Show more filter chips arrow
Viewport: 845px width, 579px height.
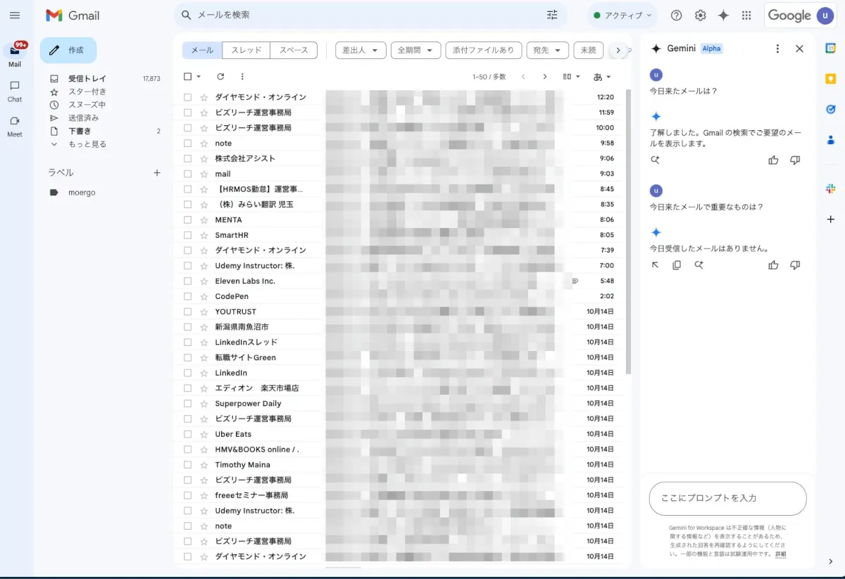(x=618, y=51)
